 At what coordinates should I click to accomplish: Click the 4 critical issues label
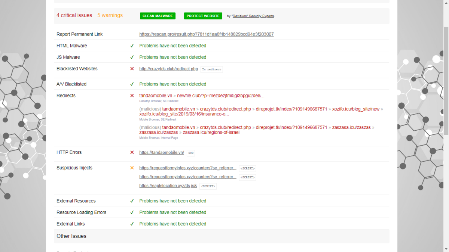74,16
